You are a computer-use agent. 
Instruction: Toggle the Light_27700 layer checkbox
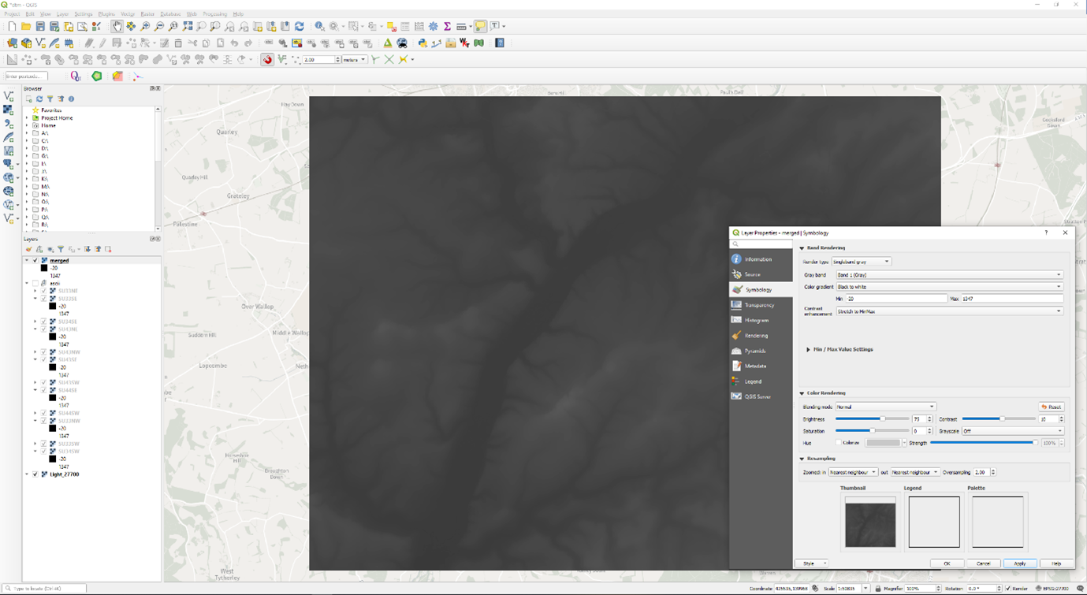point(35,474)
